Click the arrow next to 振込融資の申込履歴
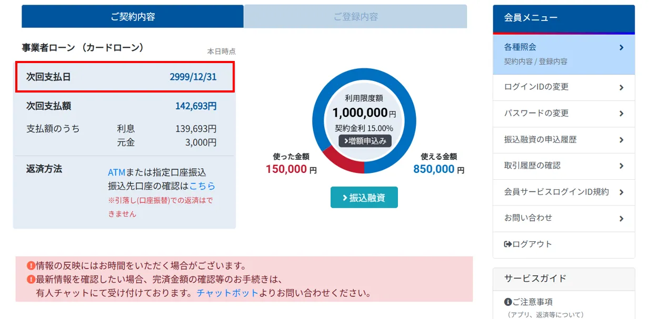This screenshot has width=649, height=319. click(622, 140)
